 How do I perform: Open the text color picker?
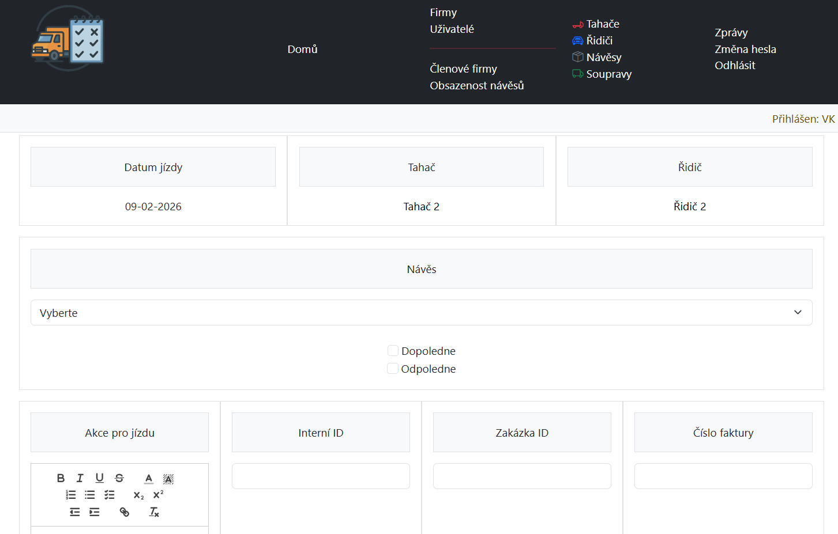tap(149, 478)
